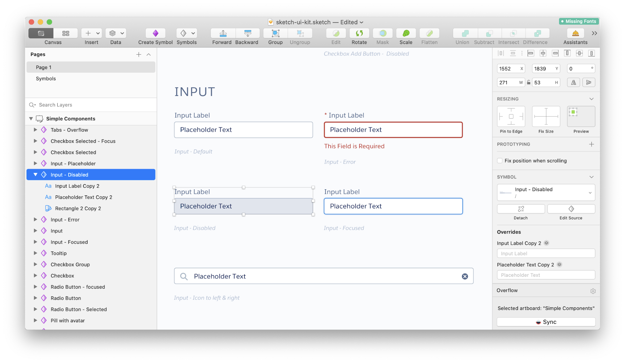Click the Create Symbol toolbar icon

[155, 33]
